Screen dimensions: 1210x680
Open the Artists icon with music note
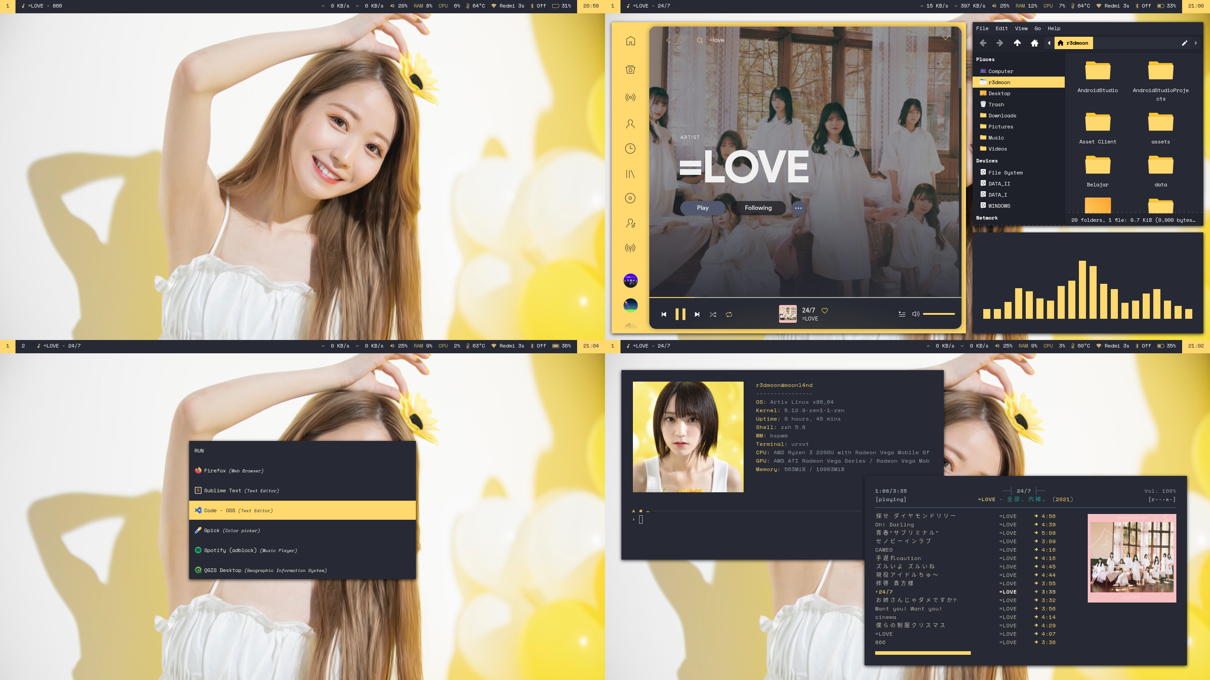630,223
